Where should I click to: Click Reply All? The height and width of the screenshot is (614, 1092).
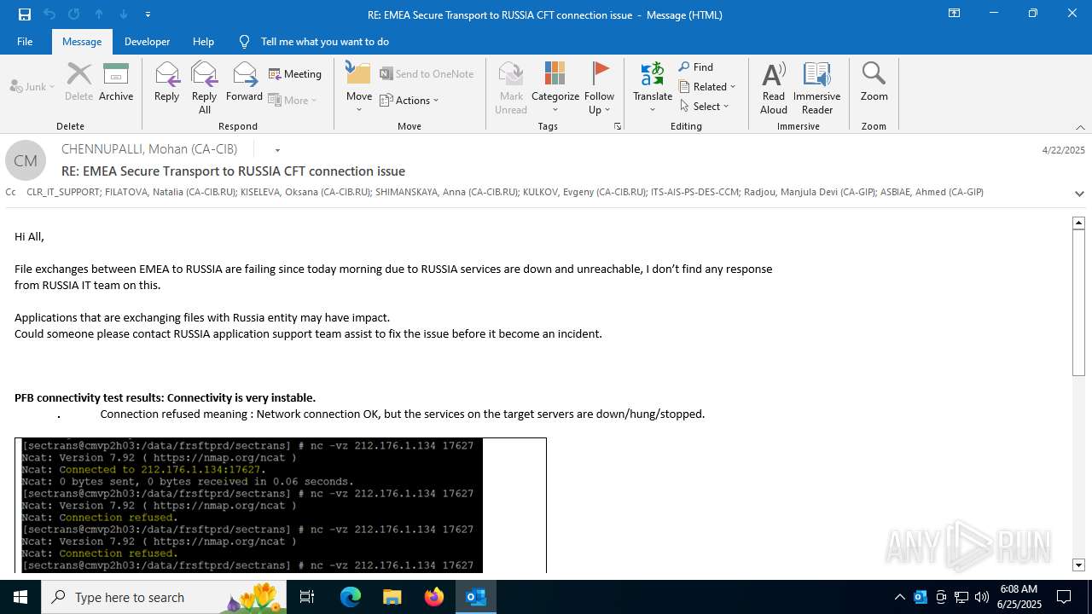pyautogui.click(x=204, y=88)
